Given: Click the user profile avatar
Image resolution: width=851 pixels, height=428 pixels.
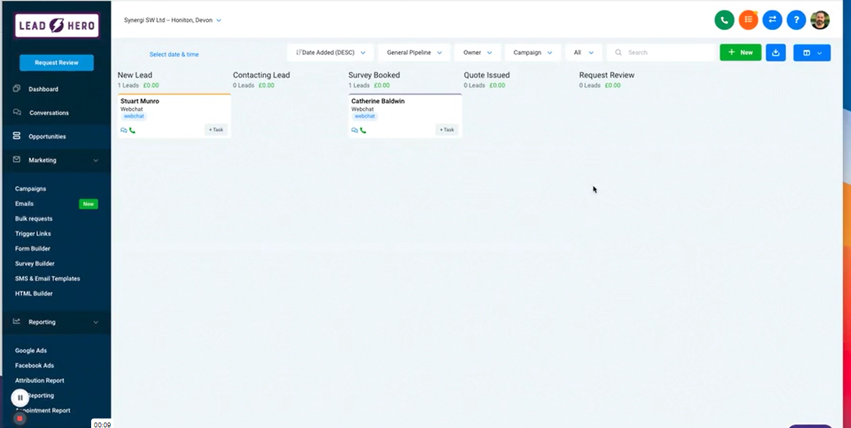Looking at the screenshot, I should pyautogui.click(x=820, y=20).
